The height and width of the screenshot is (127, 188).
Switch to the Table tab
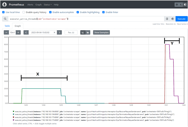pos(7,26)
